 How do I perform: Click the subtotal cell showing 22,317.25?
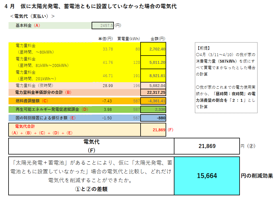[x=153, y=92]
